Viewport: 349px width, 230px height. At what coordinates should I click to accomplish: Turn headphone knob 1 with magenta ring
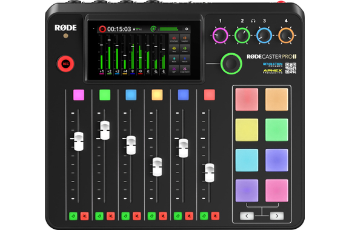click(x=220, y=35)
